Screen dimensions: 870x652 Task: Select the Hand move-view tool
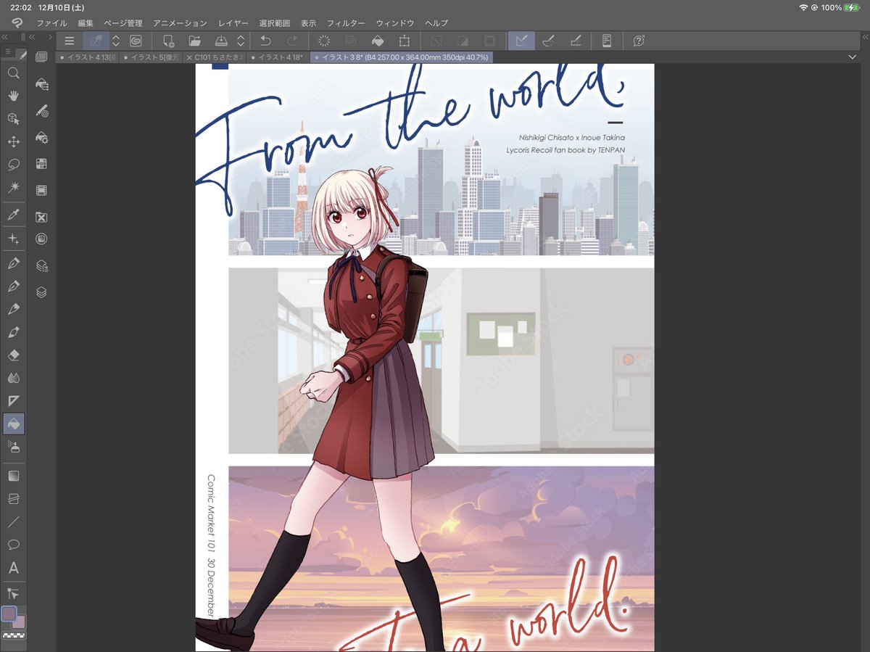coord(13,96)
